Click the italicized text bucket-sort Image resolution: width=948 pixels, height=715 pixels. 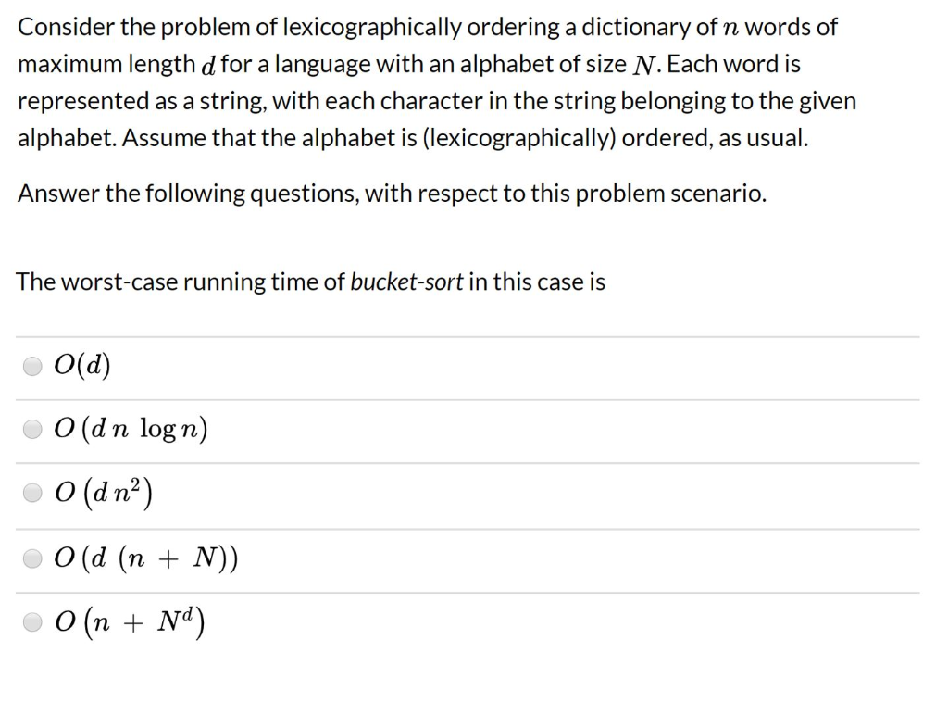(x=405, y=282)
